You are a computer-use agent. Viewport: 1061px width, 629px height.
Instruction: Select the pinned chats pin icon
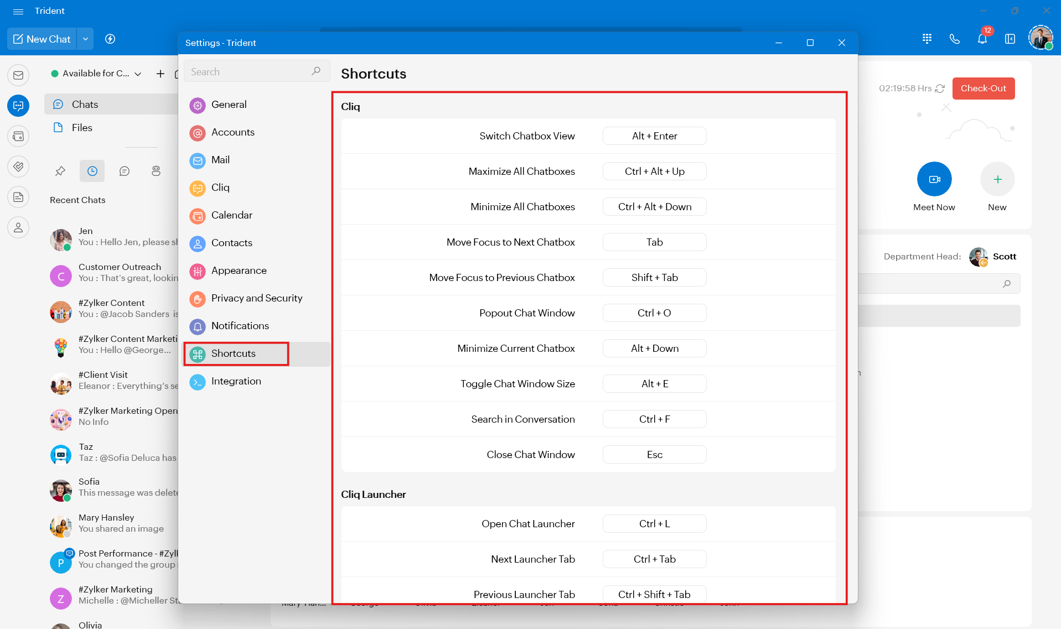click(x=60, y=171)
